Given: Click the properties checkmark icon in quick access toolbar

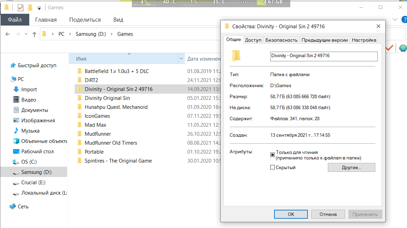Looking at the screenshot, I should [x=20, y=8].
